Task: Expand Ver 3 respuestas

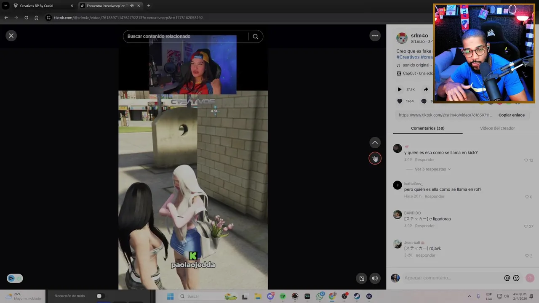Action: 433,169
